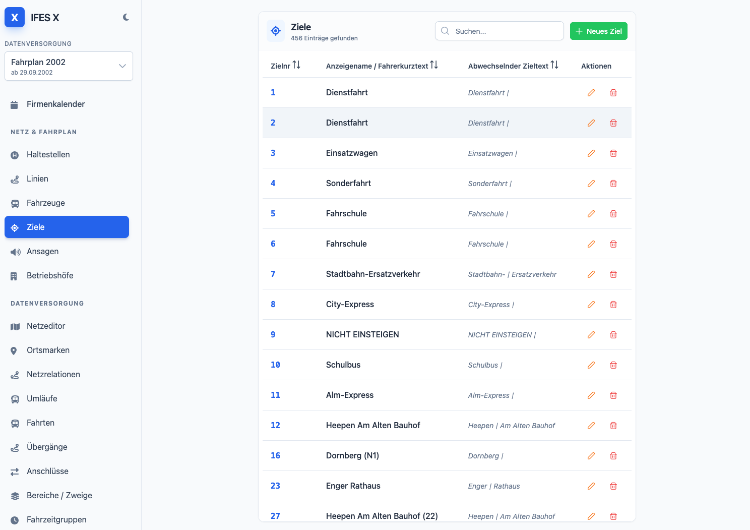Open Zielnr 7 link
750x530 pixels.
[x=273, y=274]
